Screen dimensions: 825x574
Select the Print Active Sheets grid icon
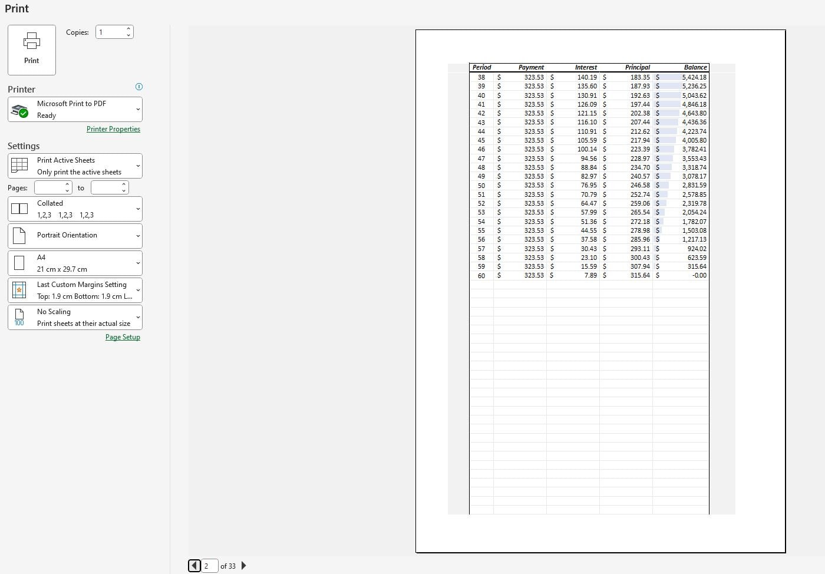[19, 166]
